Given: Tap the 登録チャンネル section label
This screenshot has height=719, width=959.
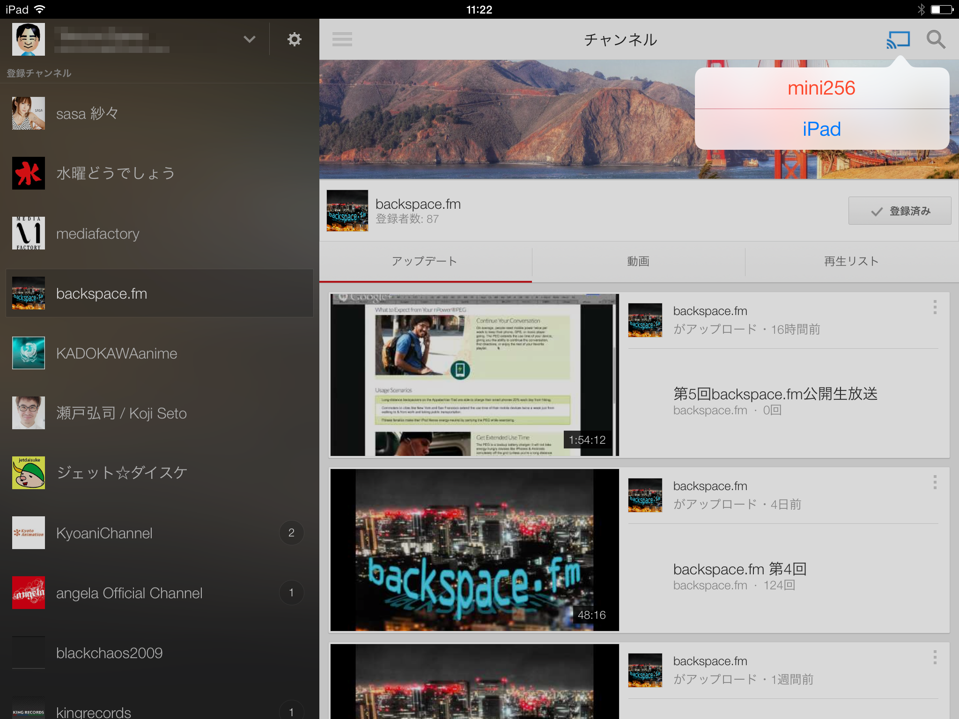Looking at the screenshot, I should 39,73.
